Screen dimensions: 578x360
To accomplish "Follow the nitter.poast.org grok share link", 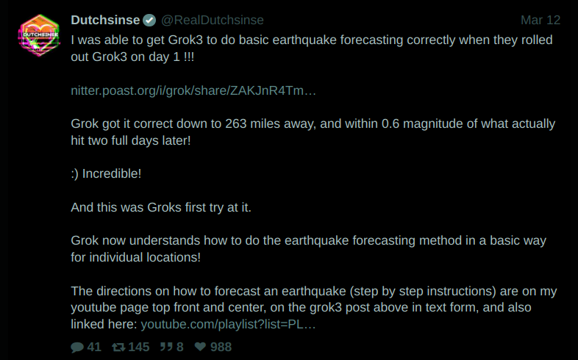I will (193, 90).
